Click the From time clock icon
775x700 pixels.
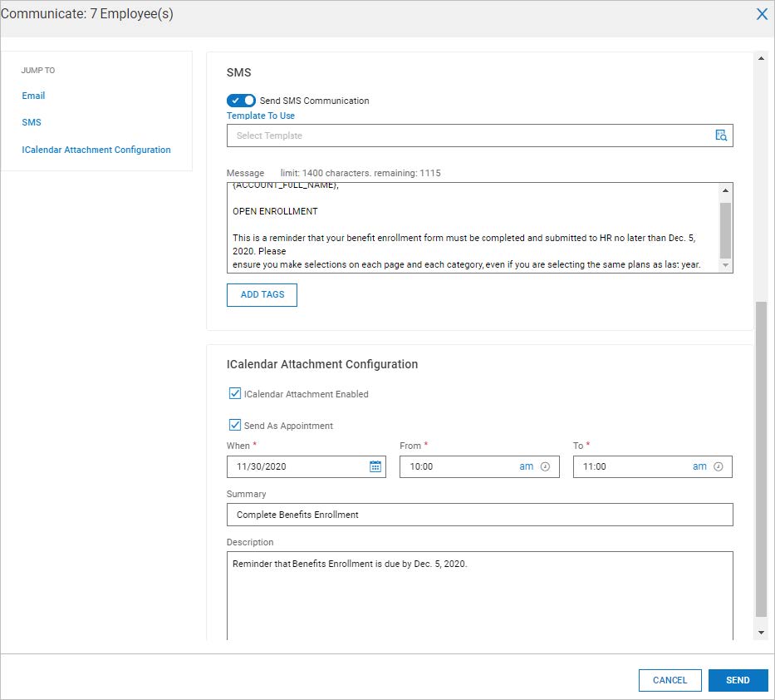[545, 467]
